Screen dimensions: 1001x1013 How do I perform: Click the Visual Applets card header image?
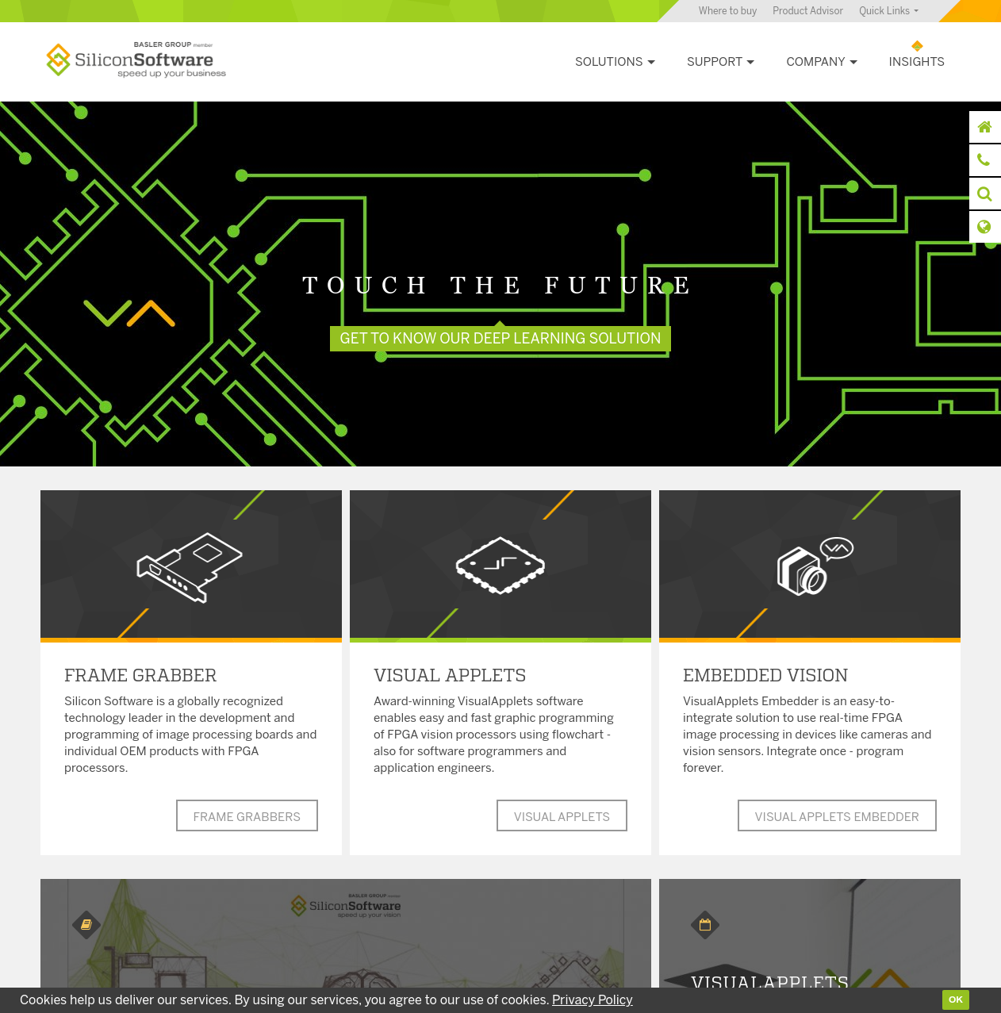pos(500,566)
